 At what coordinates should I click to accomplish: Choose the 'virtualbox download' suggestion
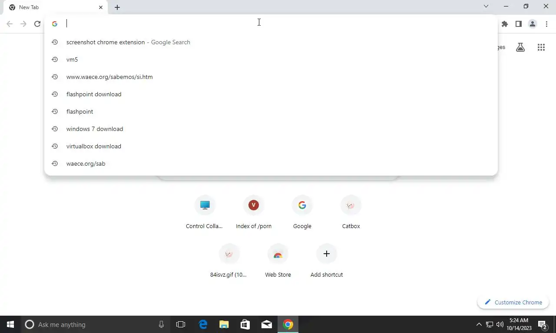(x=271, y=146)
